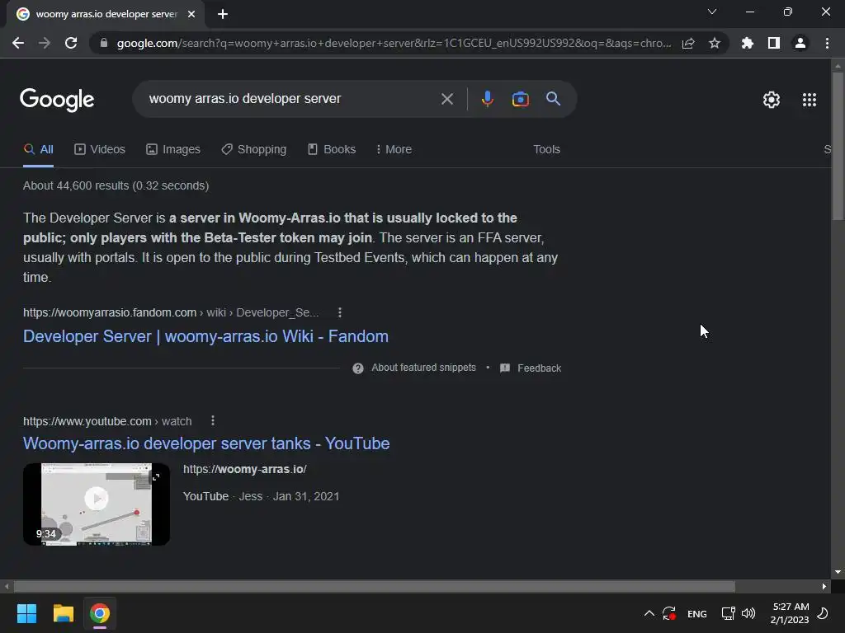
Task: Open Woomy-arras.io developer server tanks YouTube link
Action: tap(206, 443)
